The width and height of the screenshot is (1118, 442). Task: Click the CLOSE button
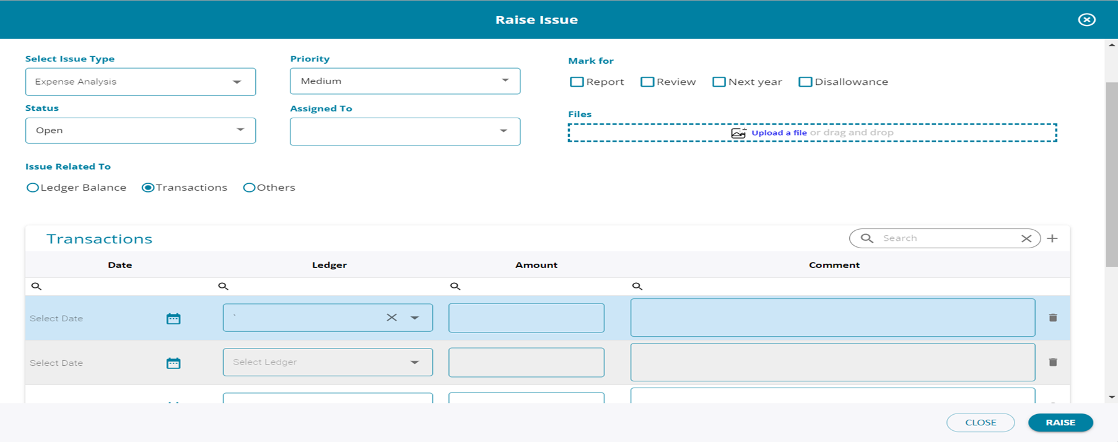[x=980, y=423]
